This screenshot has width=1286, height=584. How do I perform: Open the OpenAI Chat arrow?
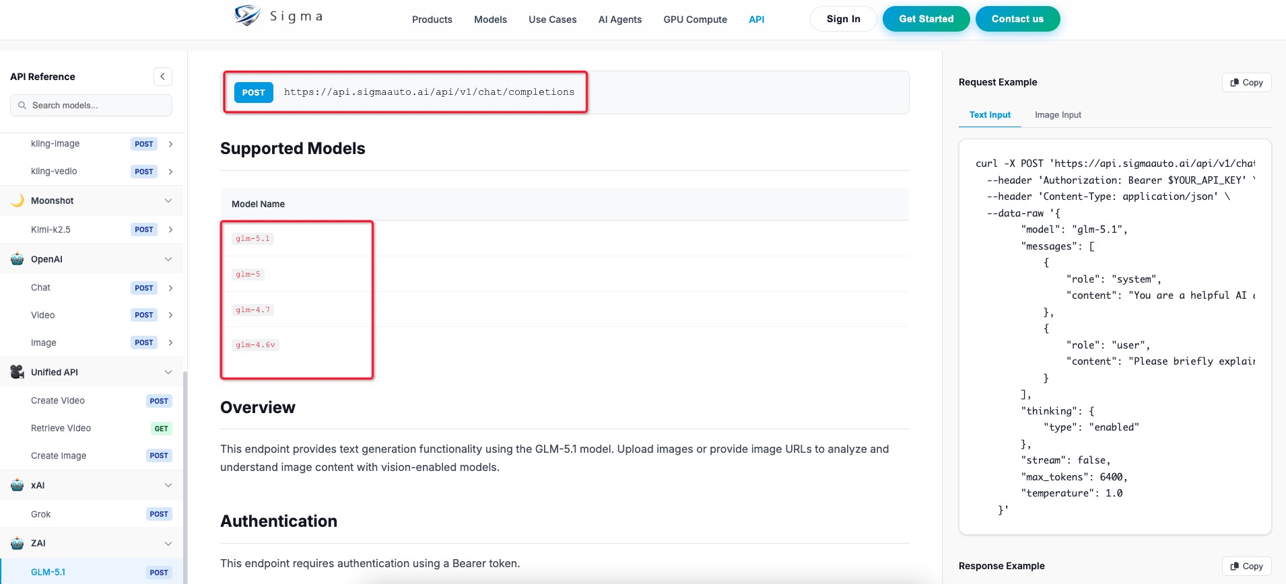point(170,288)
